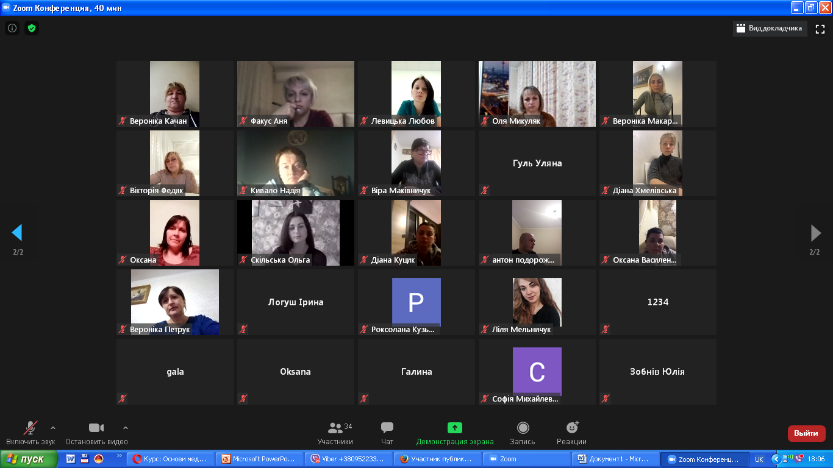Toggle camera with Остановить видео
Viewport: 833px width, 468px height.
coord(96,433)
